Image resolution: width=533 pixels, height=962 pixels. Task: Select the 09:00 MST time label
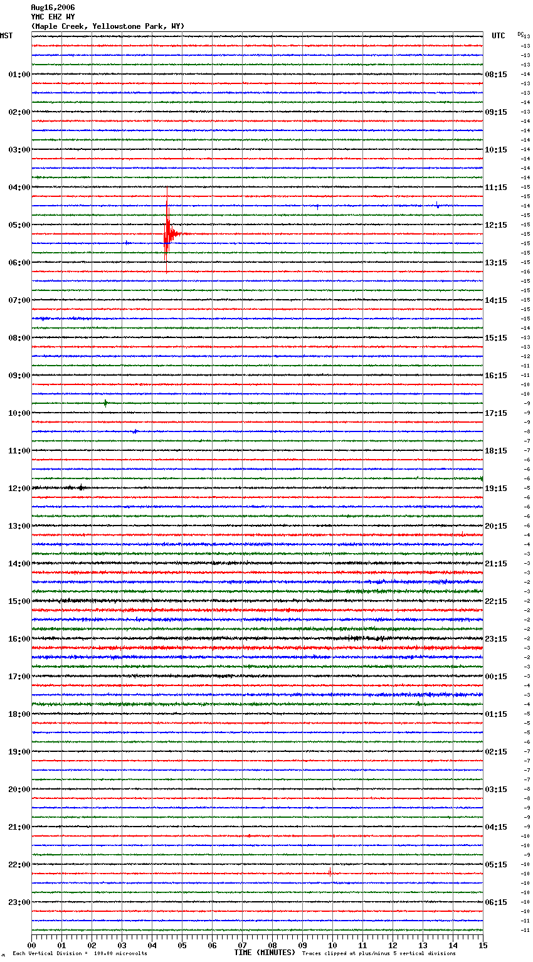19,376
